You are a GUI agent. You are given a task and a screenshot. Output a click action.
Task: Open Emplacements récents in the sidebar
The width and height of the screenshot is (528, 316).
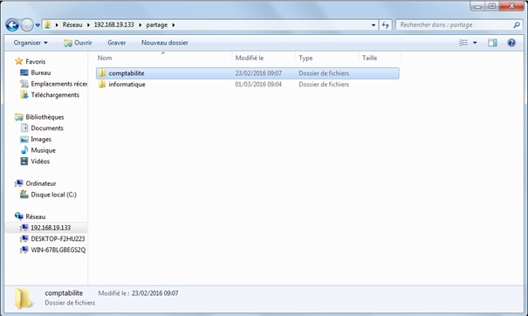pos(59,84)
